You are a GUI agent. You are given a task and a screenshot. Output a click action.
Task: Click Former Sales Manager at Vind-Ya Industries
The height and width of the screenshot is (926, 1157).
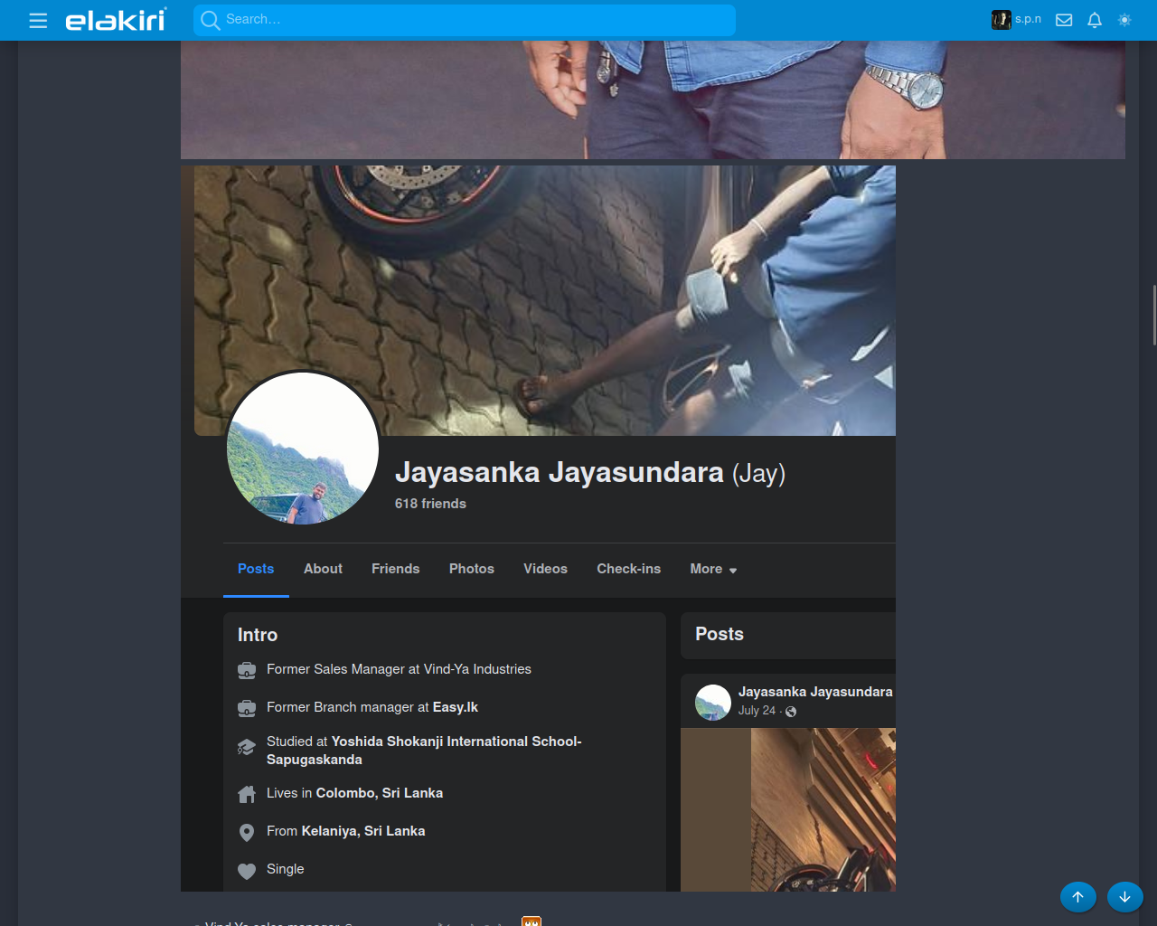pyautogui.click(x=399, y=669)
